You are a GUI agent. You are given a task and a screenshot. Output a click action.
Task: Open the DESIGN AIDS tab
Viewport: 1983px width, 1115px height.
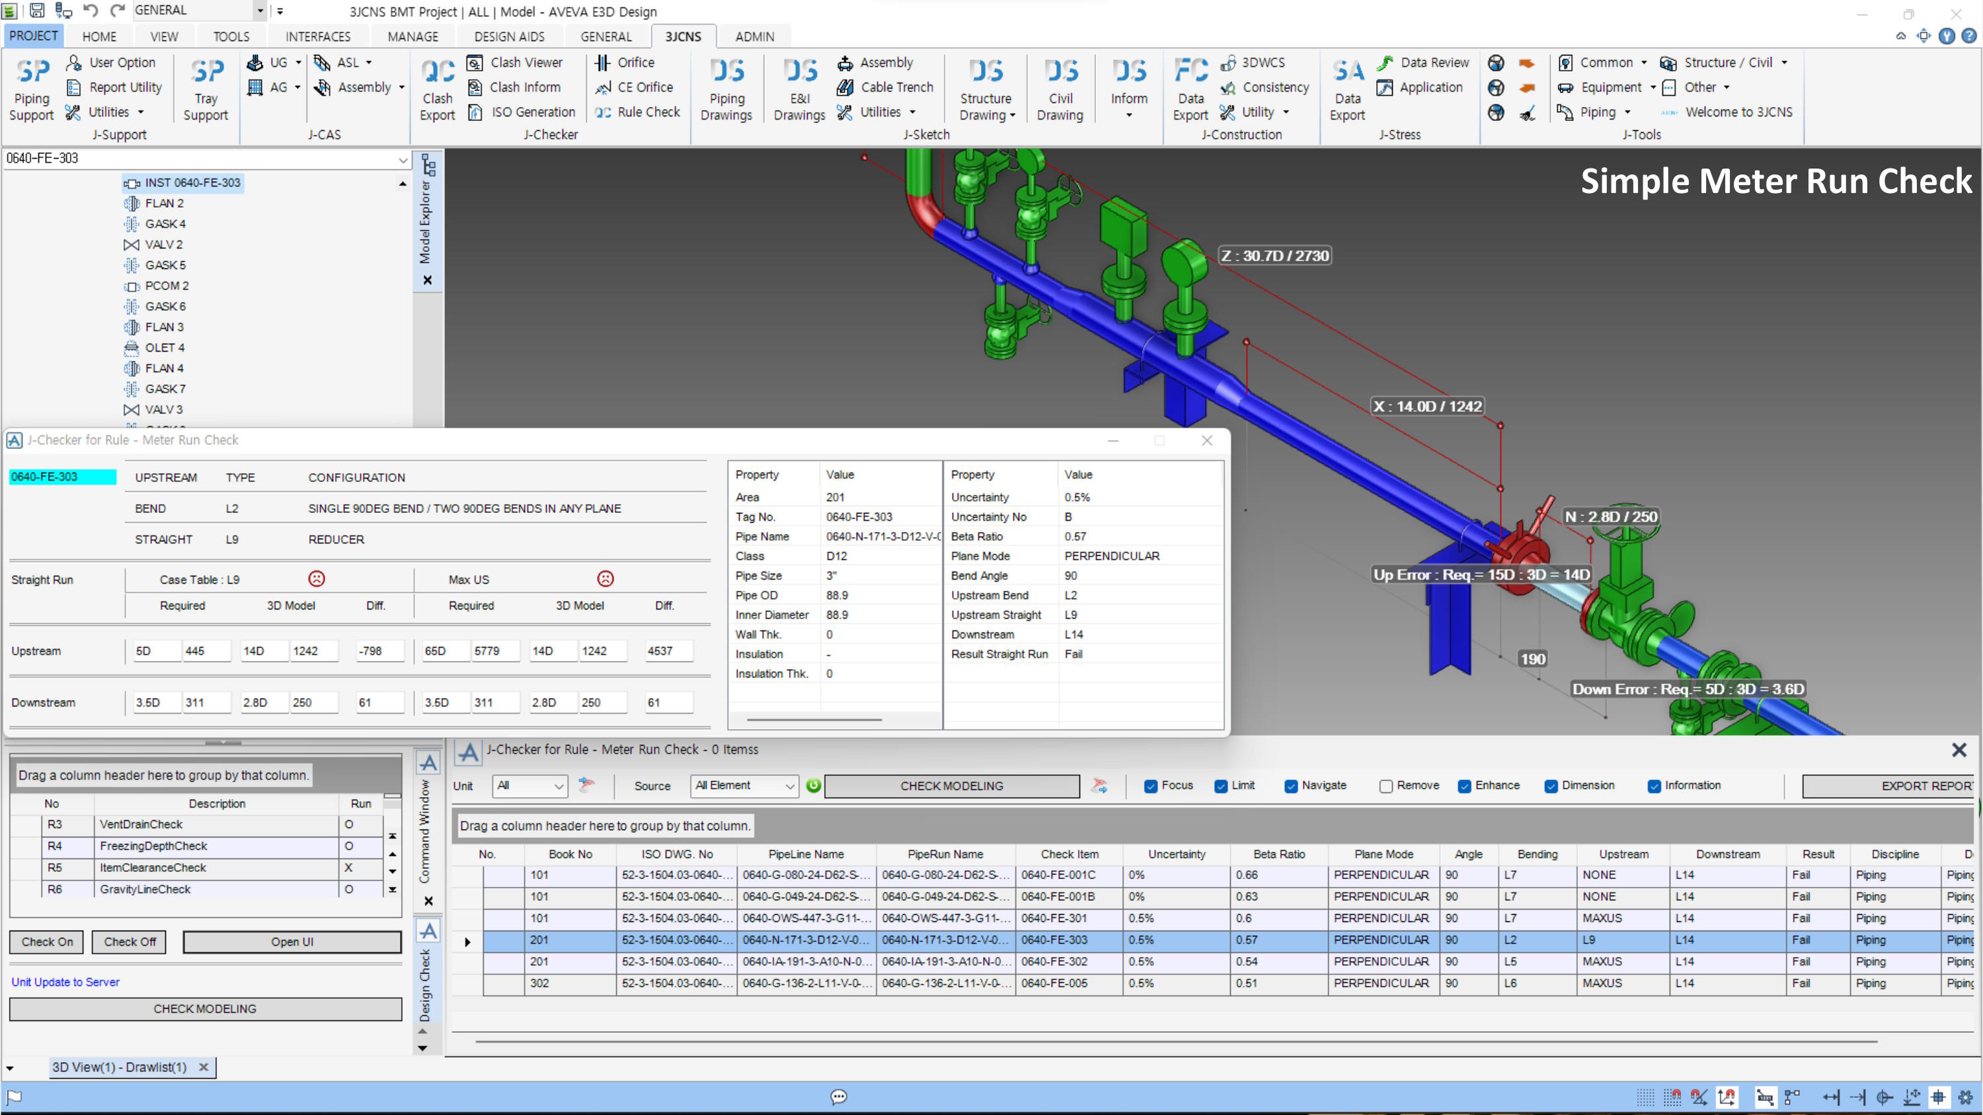tap(509, 36)
